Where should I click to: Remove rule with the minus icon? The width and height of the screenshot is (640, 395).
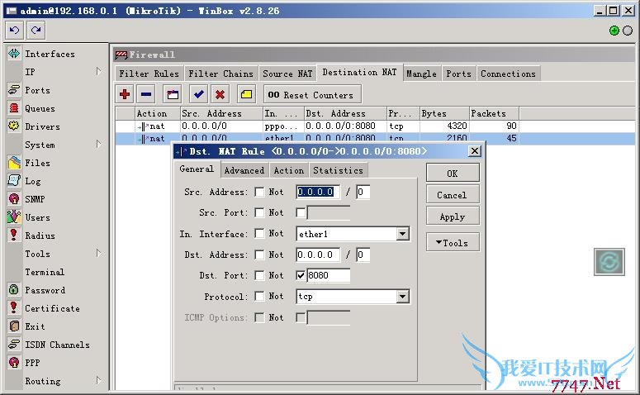[x=146, y=95]
